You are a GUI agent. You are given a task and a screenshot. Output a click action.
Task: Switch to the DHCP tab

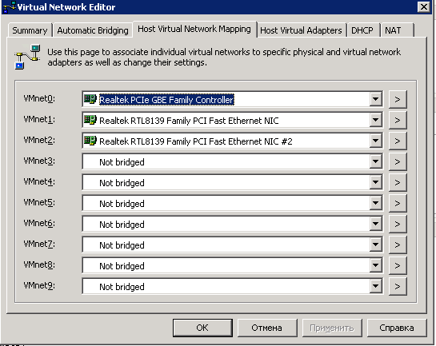[x=362, y=30]
